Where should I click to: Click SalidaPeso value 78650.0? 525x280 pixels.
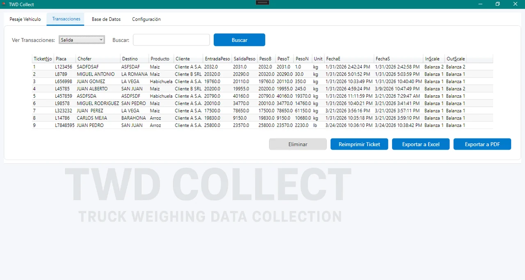coord(241,111)
